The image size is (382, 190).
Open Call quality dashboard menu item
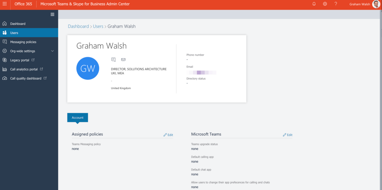click(29, 78)
